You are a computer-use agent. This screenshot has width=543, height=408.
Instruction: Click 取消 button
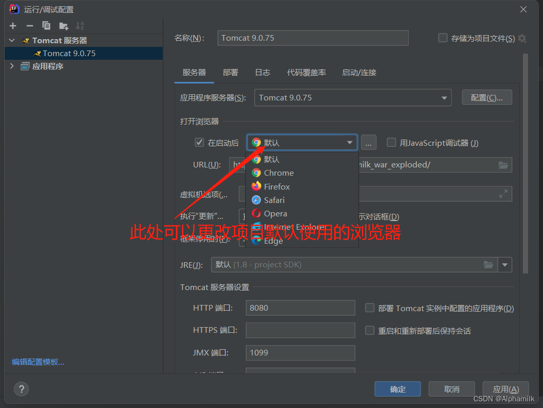point(451,389)
